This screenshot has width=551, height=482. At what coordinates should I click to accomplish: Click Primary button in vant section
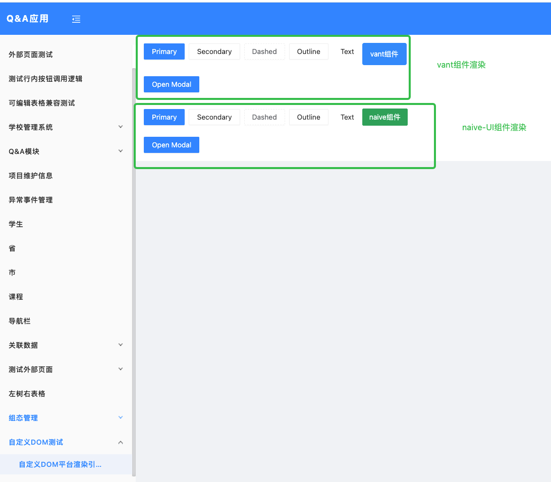coord(164,51)
